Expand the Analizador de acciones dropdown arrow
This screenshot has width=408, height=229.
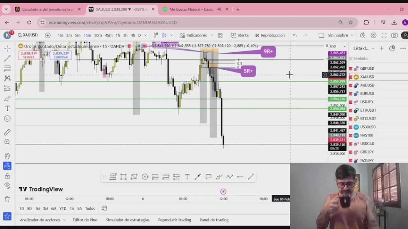64,220
